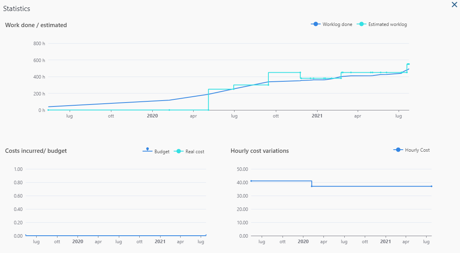The image size is (460, 253).
Task: Click the Worklog done legend marker icon
Action: click(x=316, y=24)
